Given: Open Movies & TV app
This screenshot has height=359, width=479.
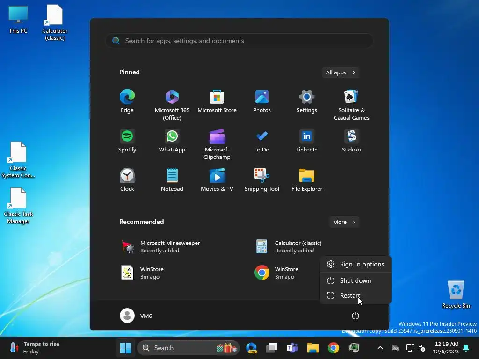Looking at the screenshot, I should pos(217,180).
